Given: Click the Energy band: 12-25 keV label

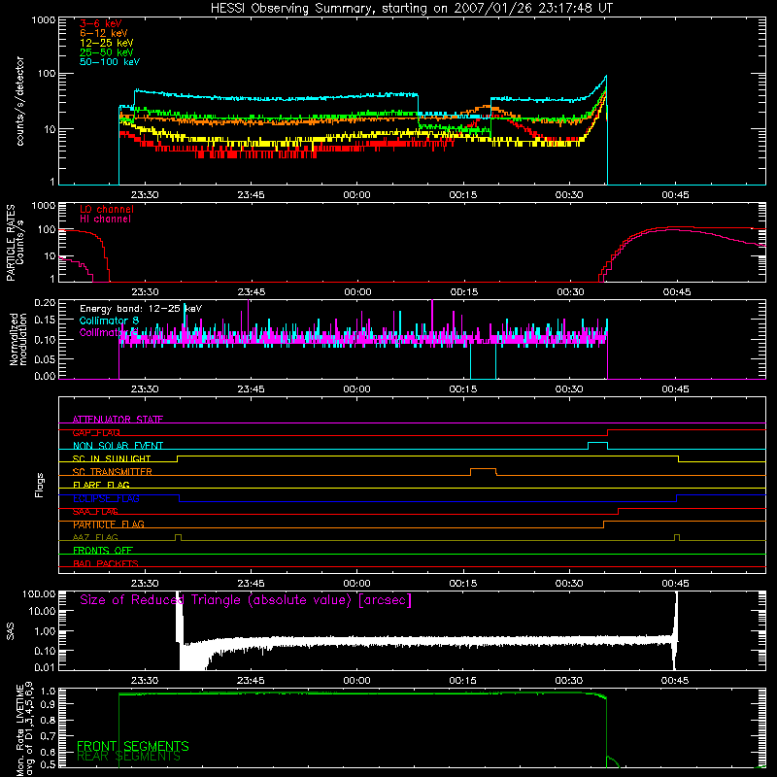Looking at the screenshot, I should (x=141, y=309).
